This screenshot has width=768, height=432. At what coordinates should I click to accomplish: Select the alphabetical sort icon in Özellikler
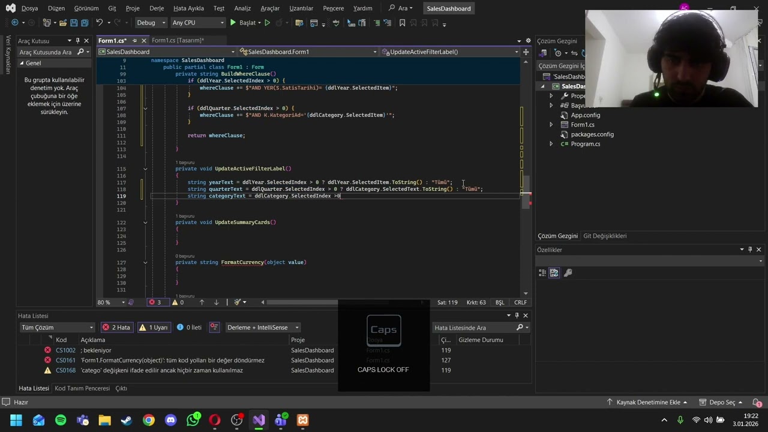point(554,272)
